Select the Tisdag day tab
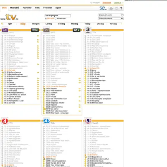 (x=87, y=24)
